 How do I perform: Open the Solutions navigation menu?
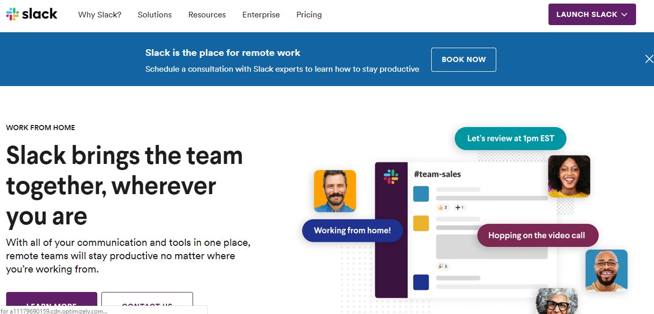(x=155, y=15)
